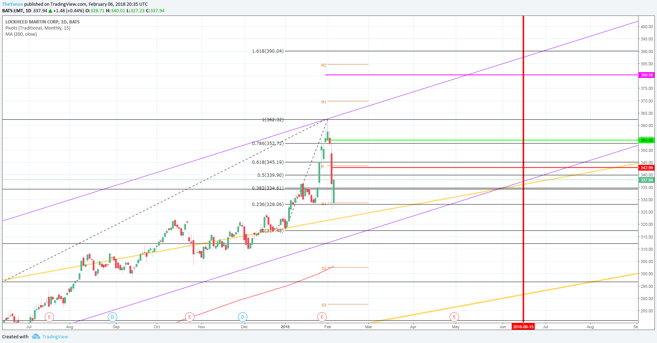
Task: Click the 0.382(334.61) Fibonacci level label
Action: [x=268, y=188]
